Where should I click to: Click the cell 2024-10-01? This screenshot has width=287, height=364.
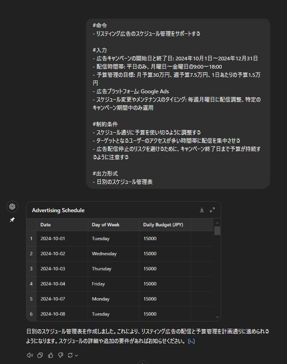click(62, 239)
